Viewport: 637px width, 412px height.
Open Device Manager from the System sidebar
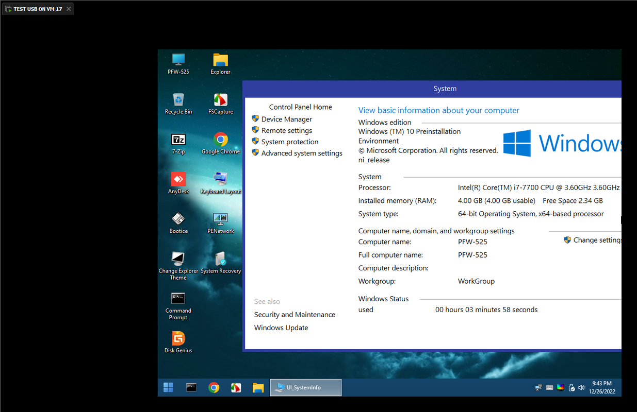pyautogui.click(x=287, y=119)
